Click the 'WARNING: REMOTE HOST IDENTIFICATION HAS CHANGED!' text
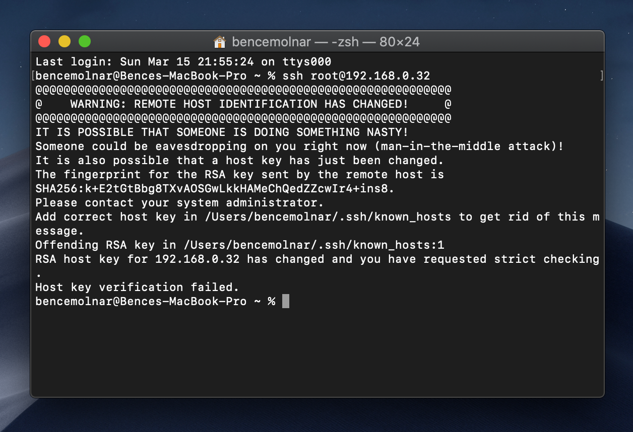The height and width of the screenshot is (432, 633). (x=239, y=104)
